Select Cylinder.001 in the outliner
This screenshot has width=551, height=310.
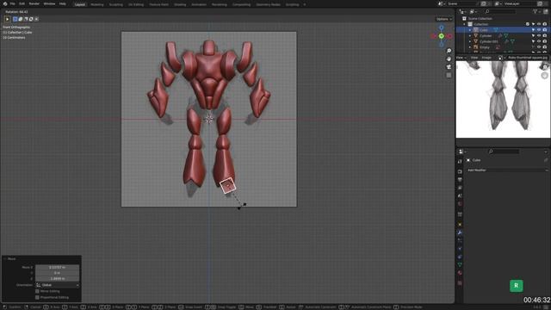coord(488,41)
